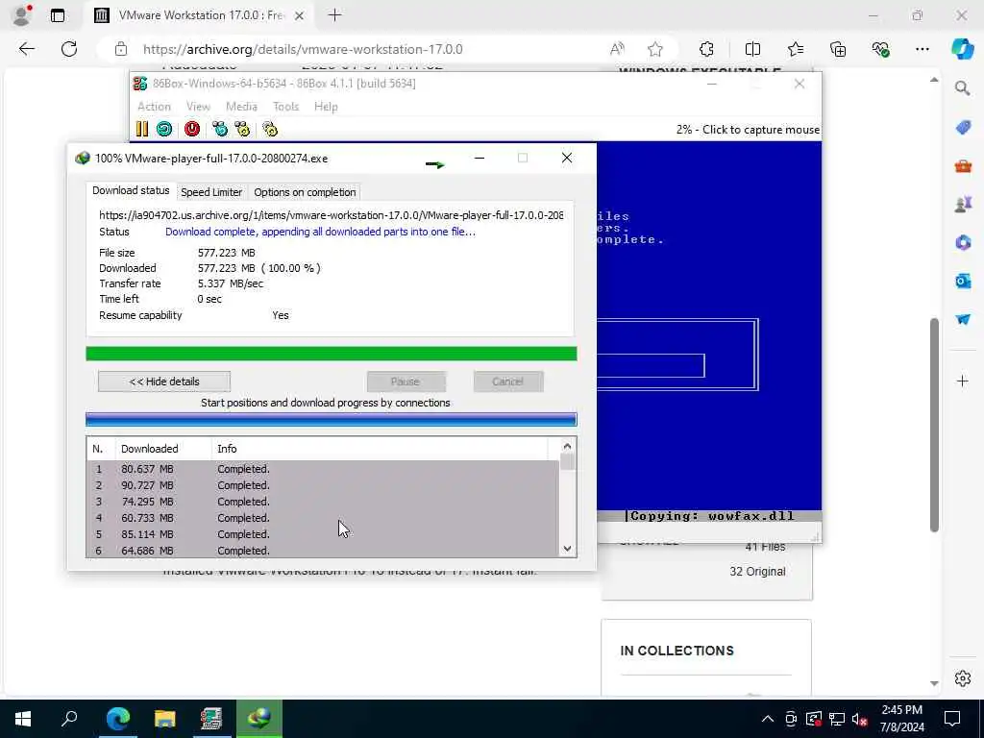Click the Edge sidebar search icon
This screenshot has height=738, width=984.
click(963, 88)
